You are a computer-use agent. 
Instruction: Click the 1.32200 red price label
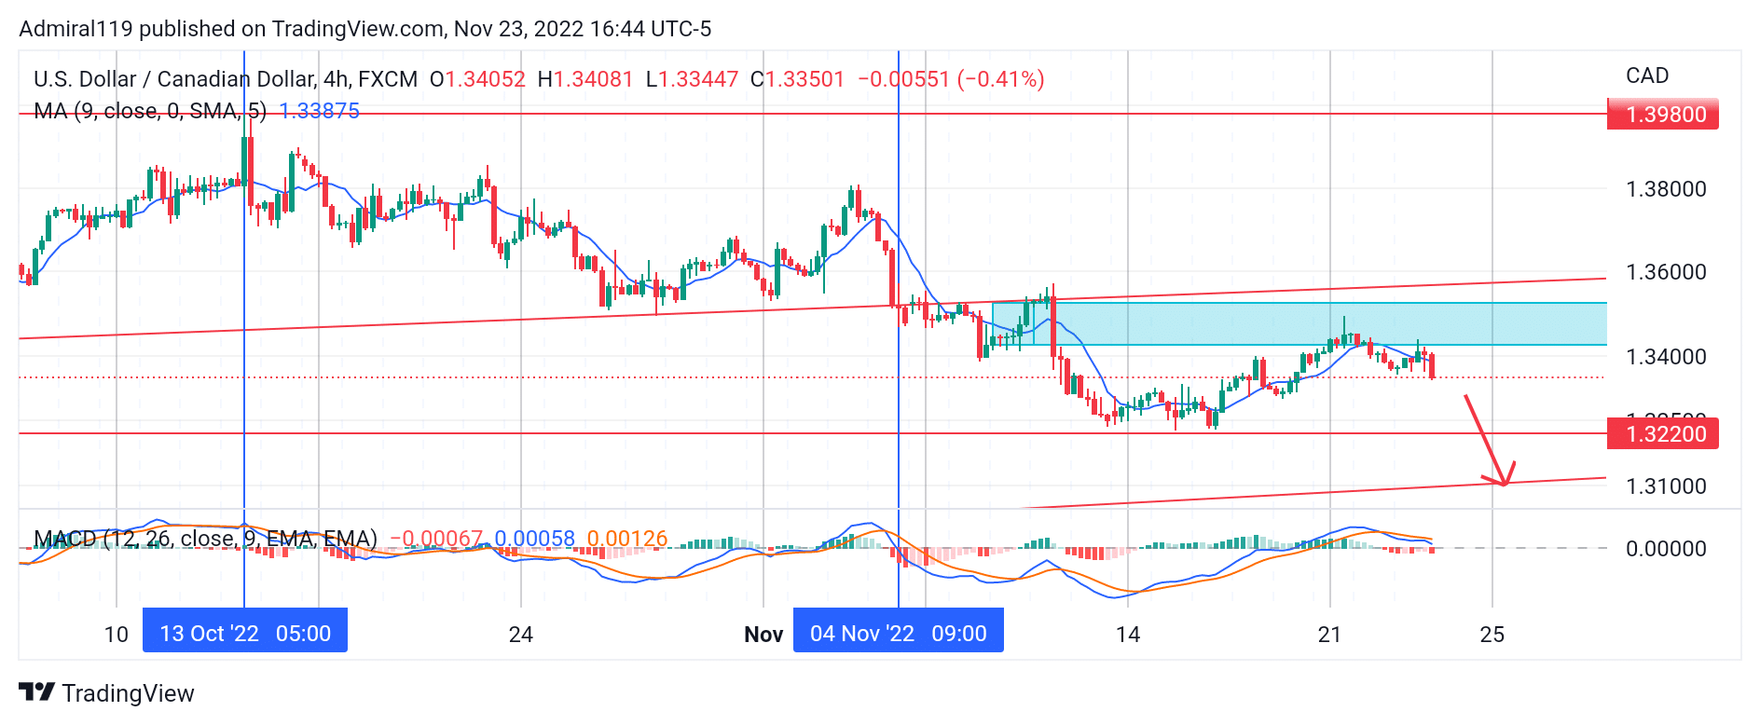[1663, 434]
